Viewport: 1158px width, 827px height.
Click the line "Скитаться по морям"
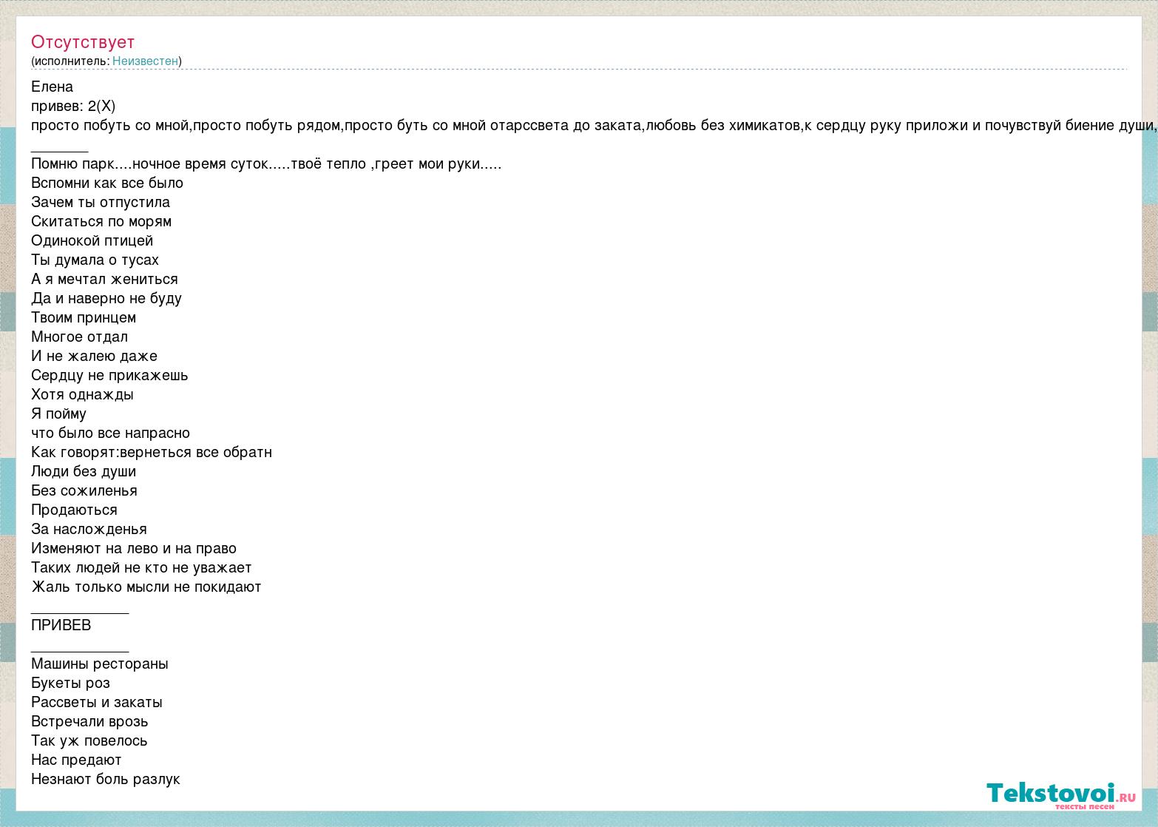click(x=101, y=221)
